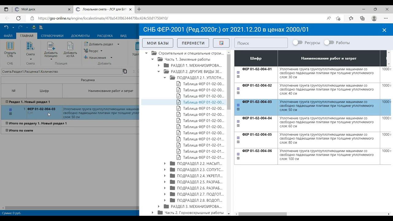
Task: Open a new browser tab with the plus
Action: tap(139, 9)
